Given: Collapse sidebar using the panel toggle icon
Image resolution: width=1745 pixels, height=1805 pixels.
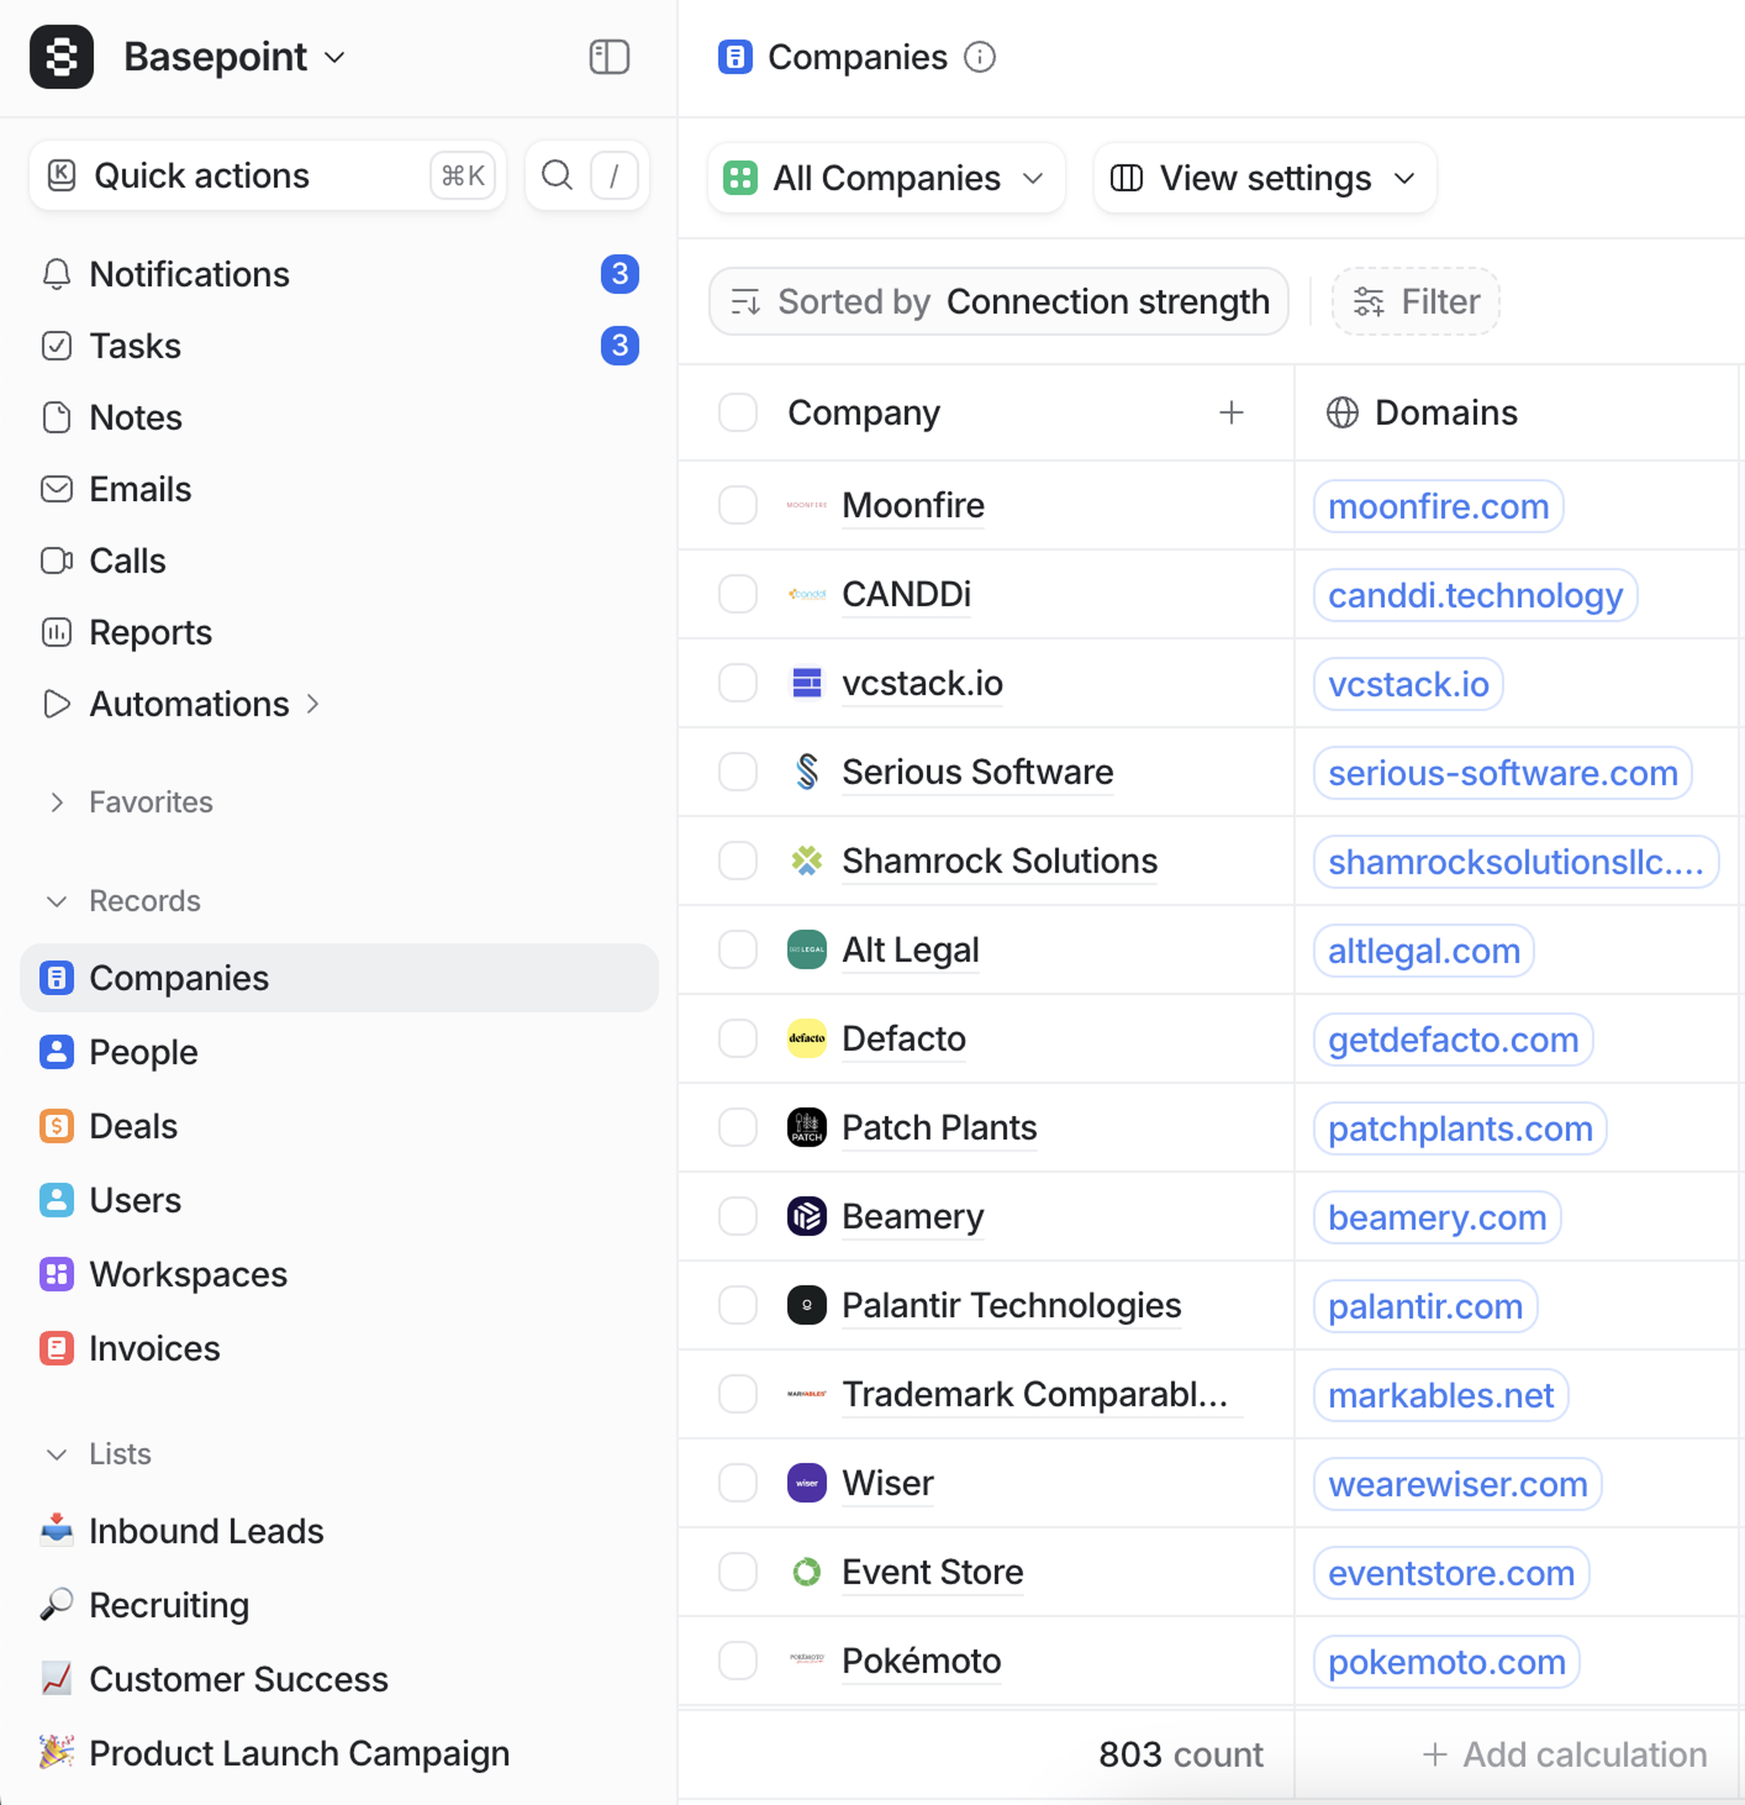Looking at the screenshot, I should (608, 57).
